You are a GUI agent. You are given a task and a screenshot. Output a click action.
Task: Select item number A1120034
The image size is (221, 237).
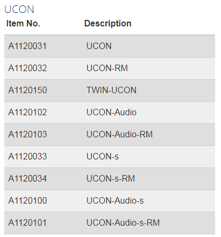click(x=27, y=178)
